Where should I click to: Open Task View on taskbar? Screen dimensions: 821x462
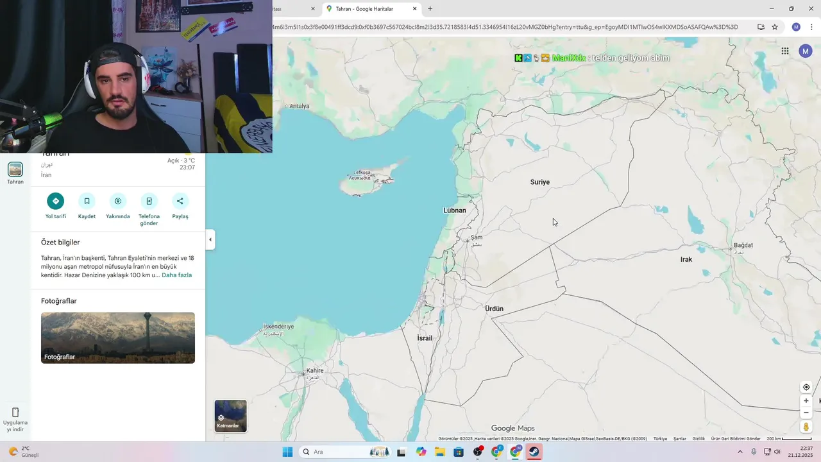click(x=402, y=452)
